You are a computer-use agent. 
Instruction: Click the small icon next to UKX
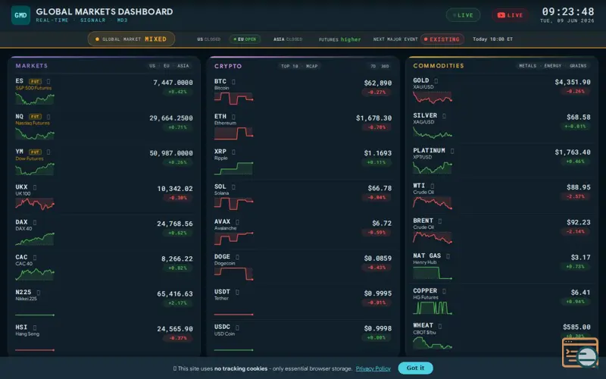pyautogui.click(x=35, y=187)
